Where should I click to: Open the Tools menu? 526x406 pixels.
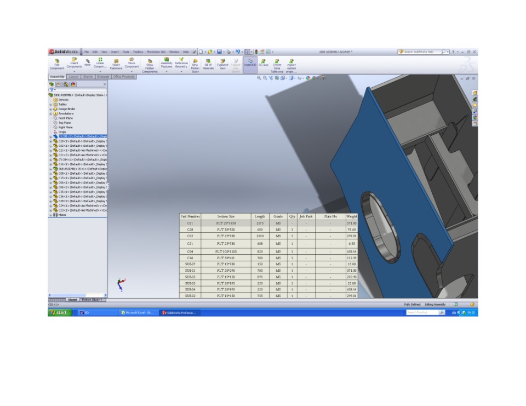126,52
